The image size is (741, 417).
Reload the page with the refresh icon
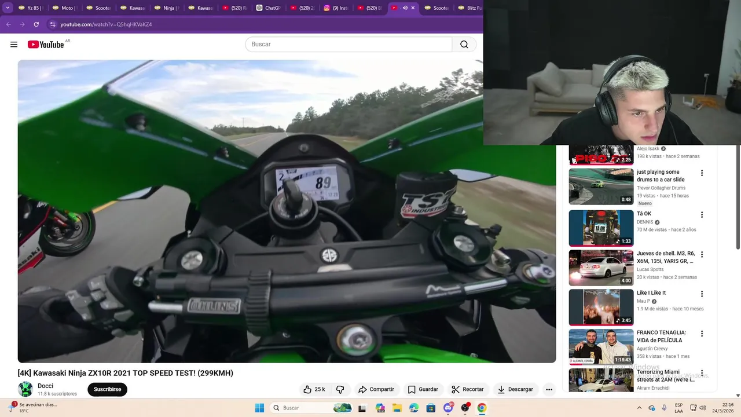pos(36,24)
